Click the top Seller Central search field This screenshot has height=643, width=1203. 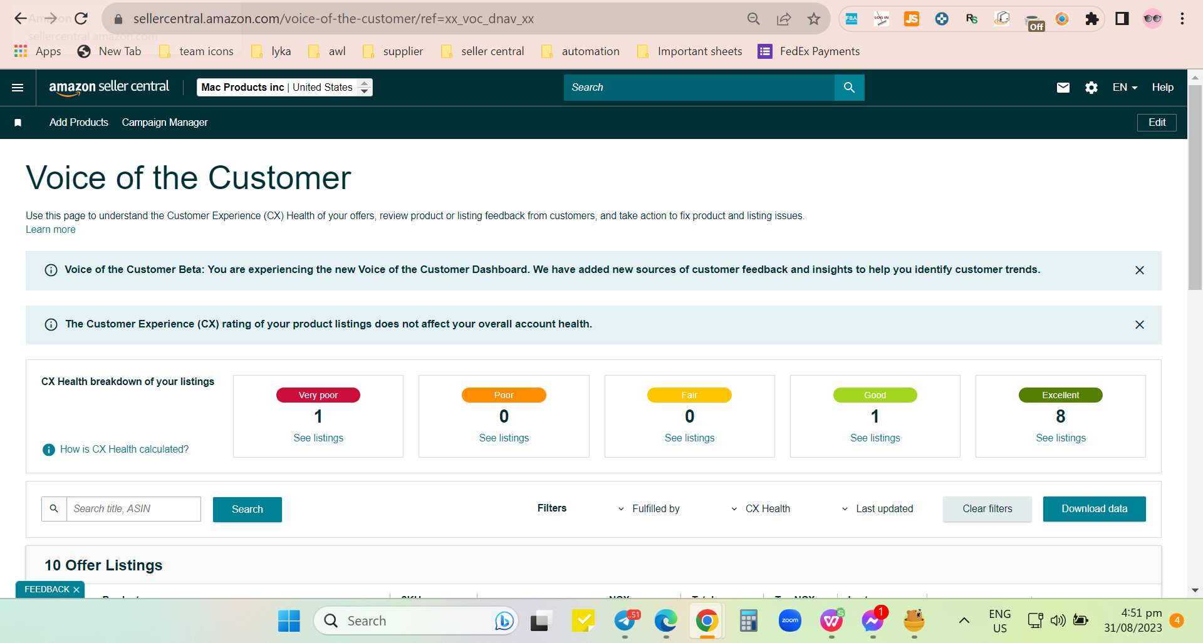tap(699, 88)
